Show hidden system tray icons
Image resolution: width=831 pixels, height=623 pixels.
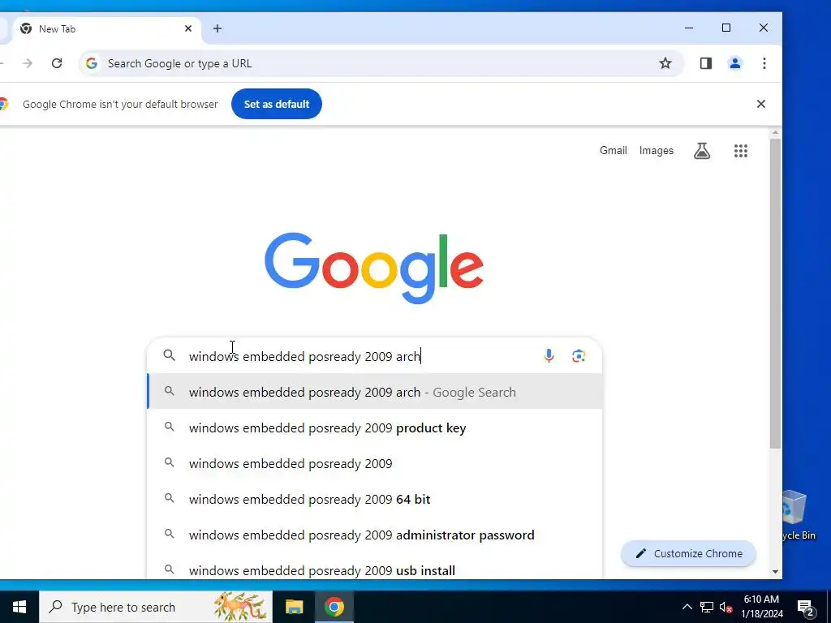click(687, 607)
